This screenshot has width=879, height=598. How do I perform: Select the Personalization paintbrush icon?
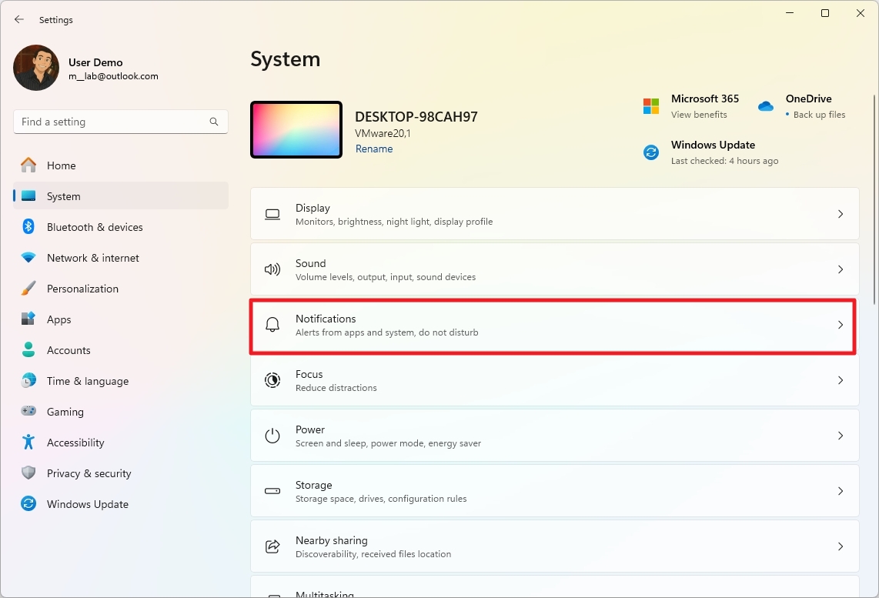[x=28, y=289]
